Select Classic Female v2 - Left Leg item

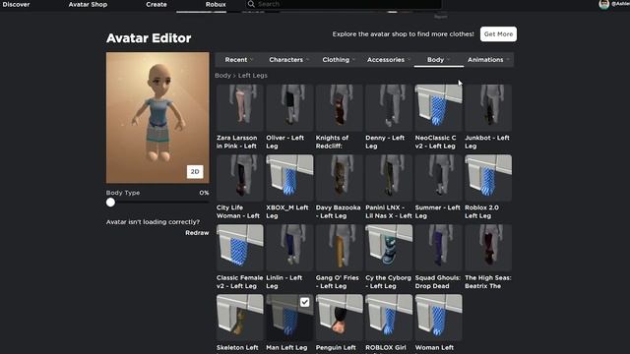(x=240, y=248)
